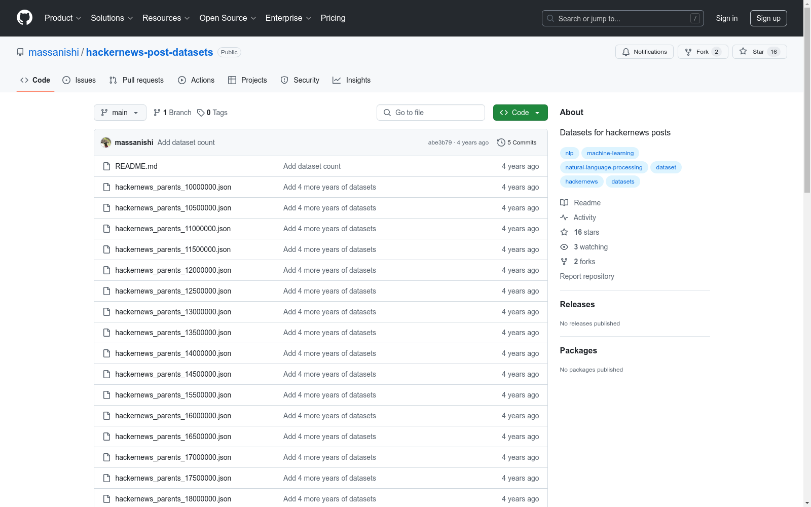Open the Add dataset count commit message
Viewport: 811px width, 507px height.
[x=186, y=142]
